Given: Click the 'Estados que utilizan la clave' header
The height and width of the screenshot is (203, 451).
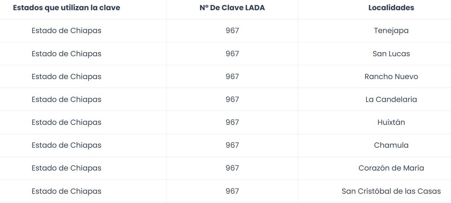Looking at the screenshot, I should pyautogui.click(x=67, y=8).
